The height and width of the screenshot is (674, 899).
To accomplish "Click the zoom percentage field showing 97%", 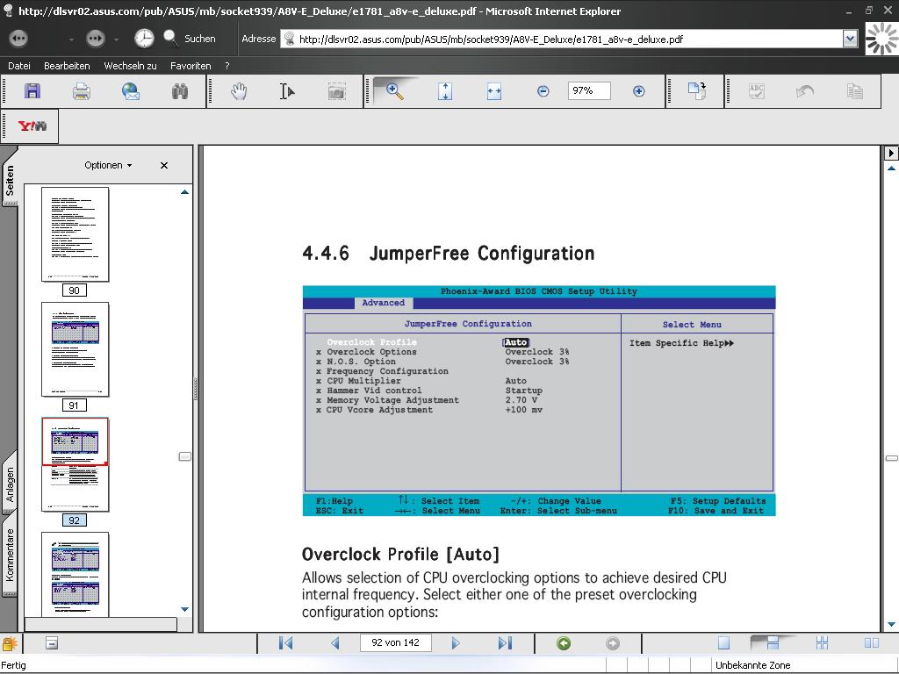I will 589,90.
